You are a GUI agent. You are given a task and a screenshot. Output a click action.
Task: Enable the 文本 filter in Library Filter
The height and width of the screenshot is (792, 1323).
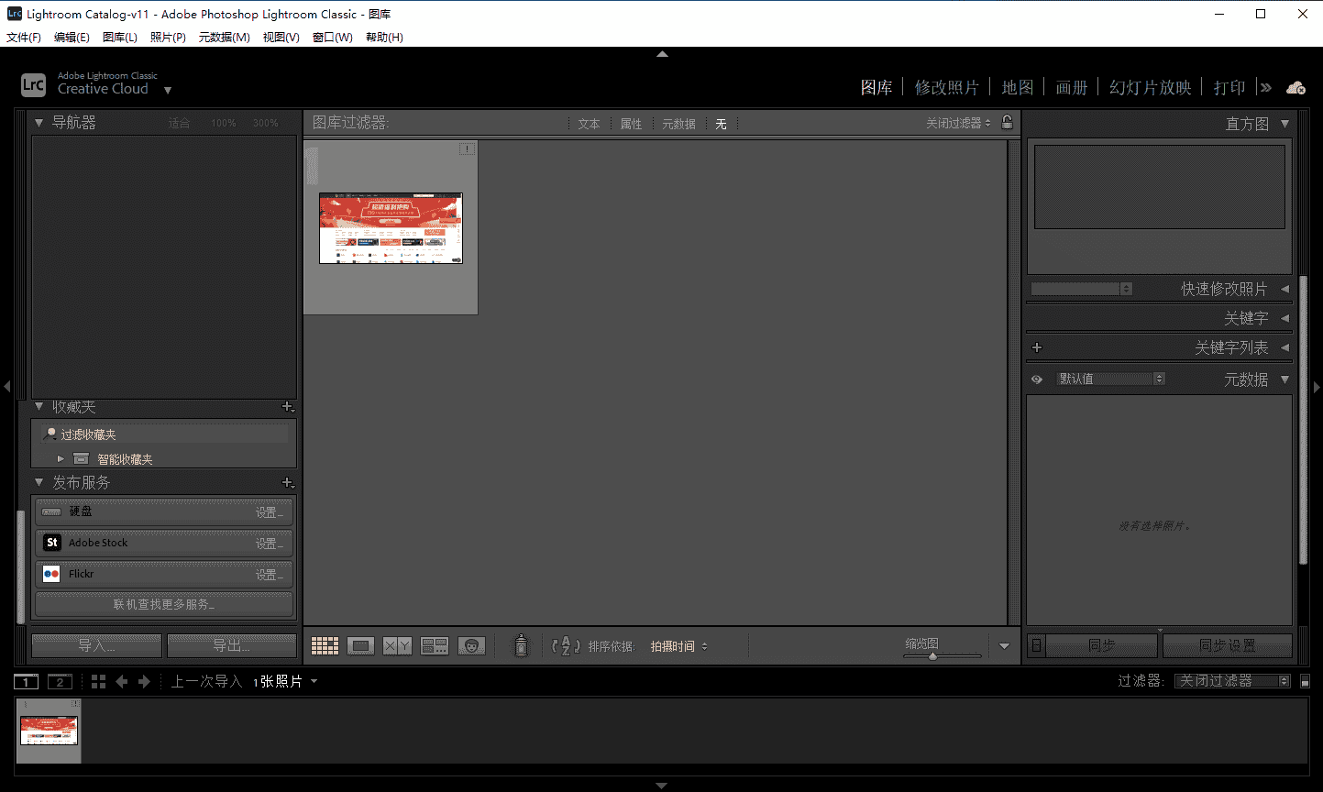[x=590, y=123]
